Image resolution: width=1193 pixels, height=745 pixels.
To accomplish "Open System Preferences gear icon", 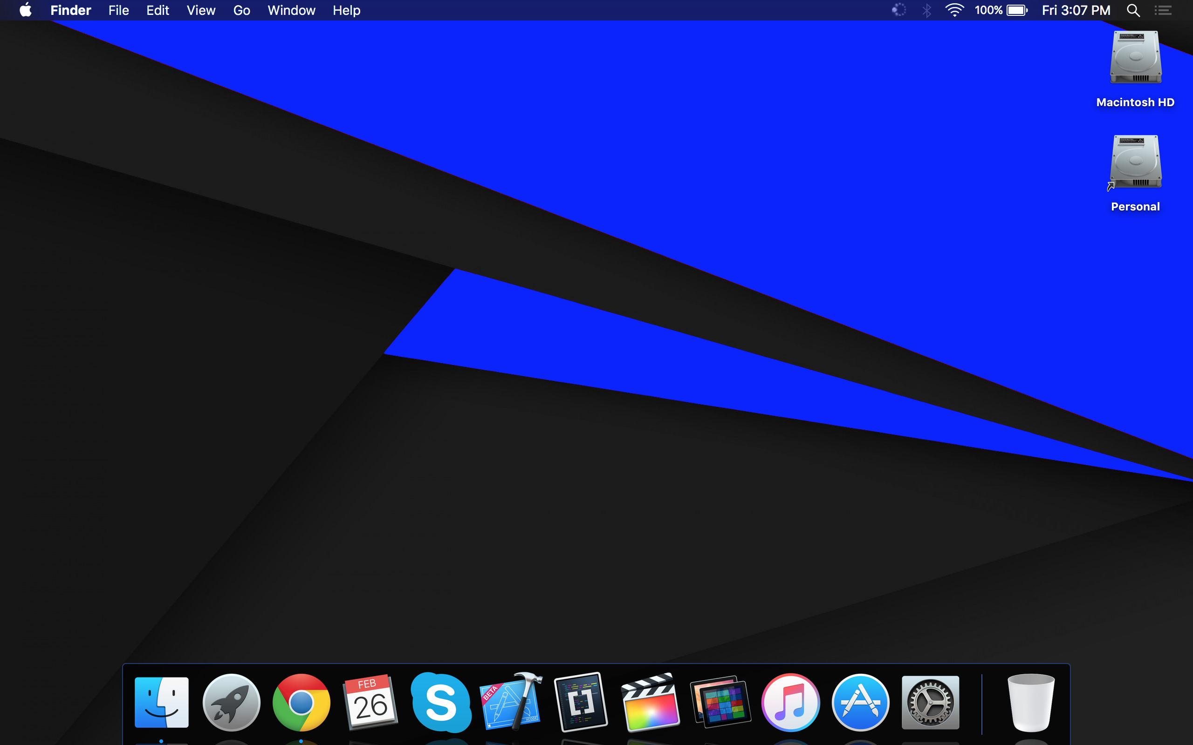I will point(930,702).
